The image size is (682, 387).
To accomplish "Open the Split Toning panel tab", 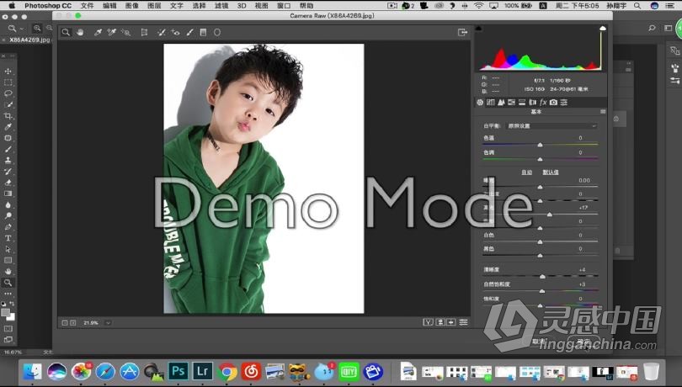I will (x=522, y=102).
